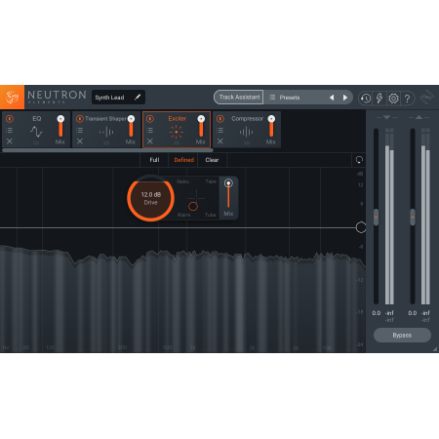The width and height of the screenshot is (439, 439).
Task: Toggle EQ module power button
Action: [10, 119]
